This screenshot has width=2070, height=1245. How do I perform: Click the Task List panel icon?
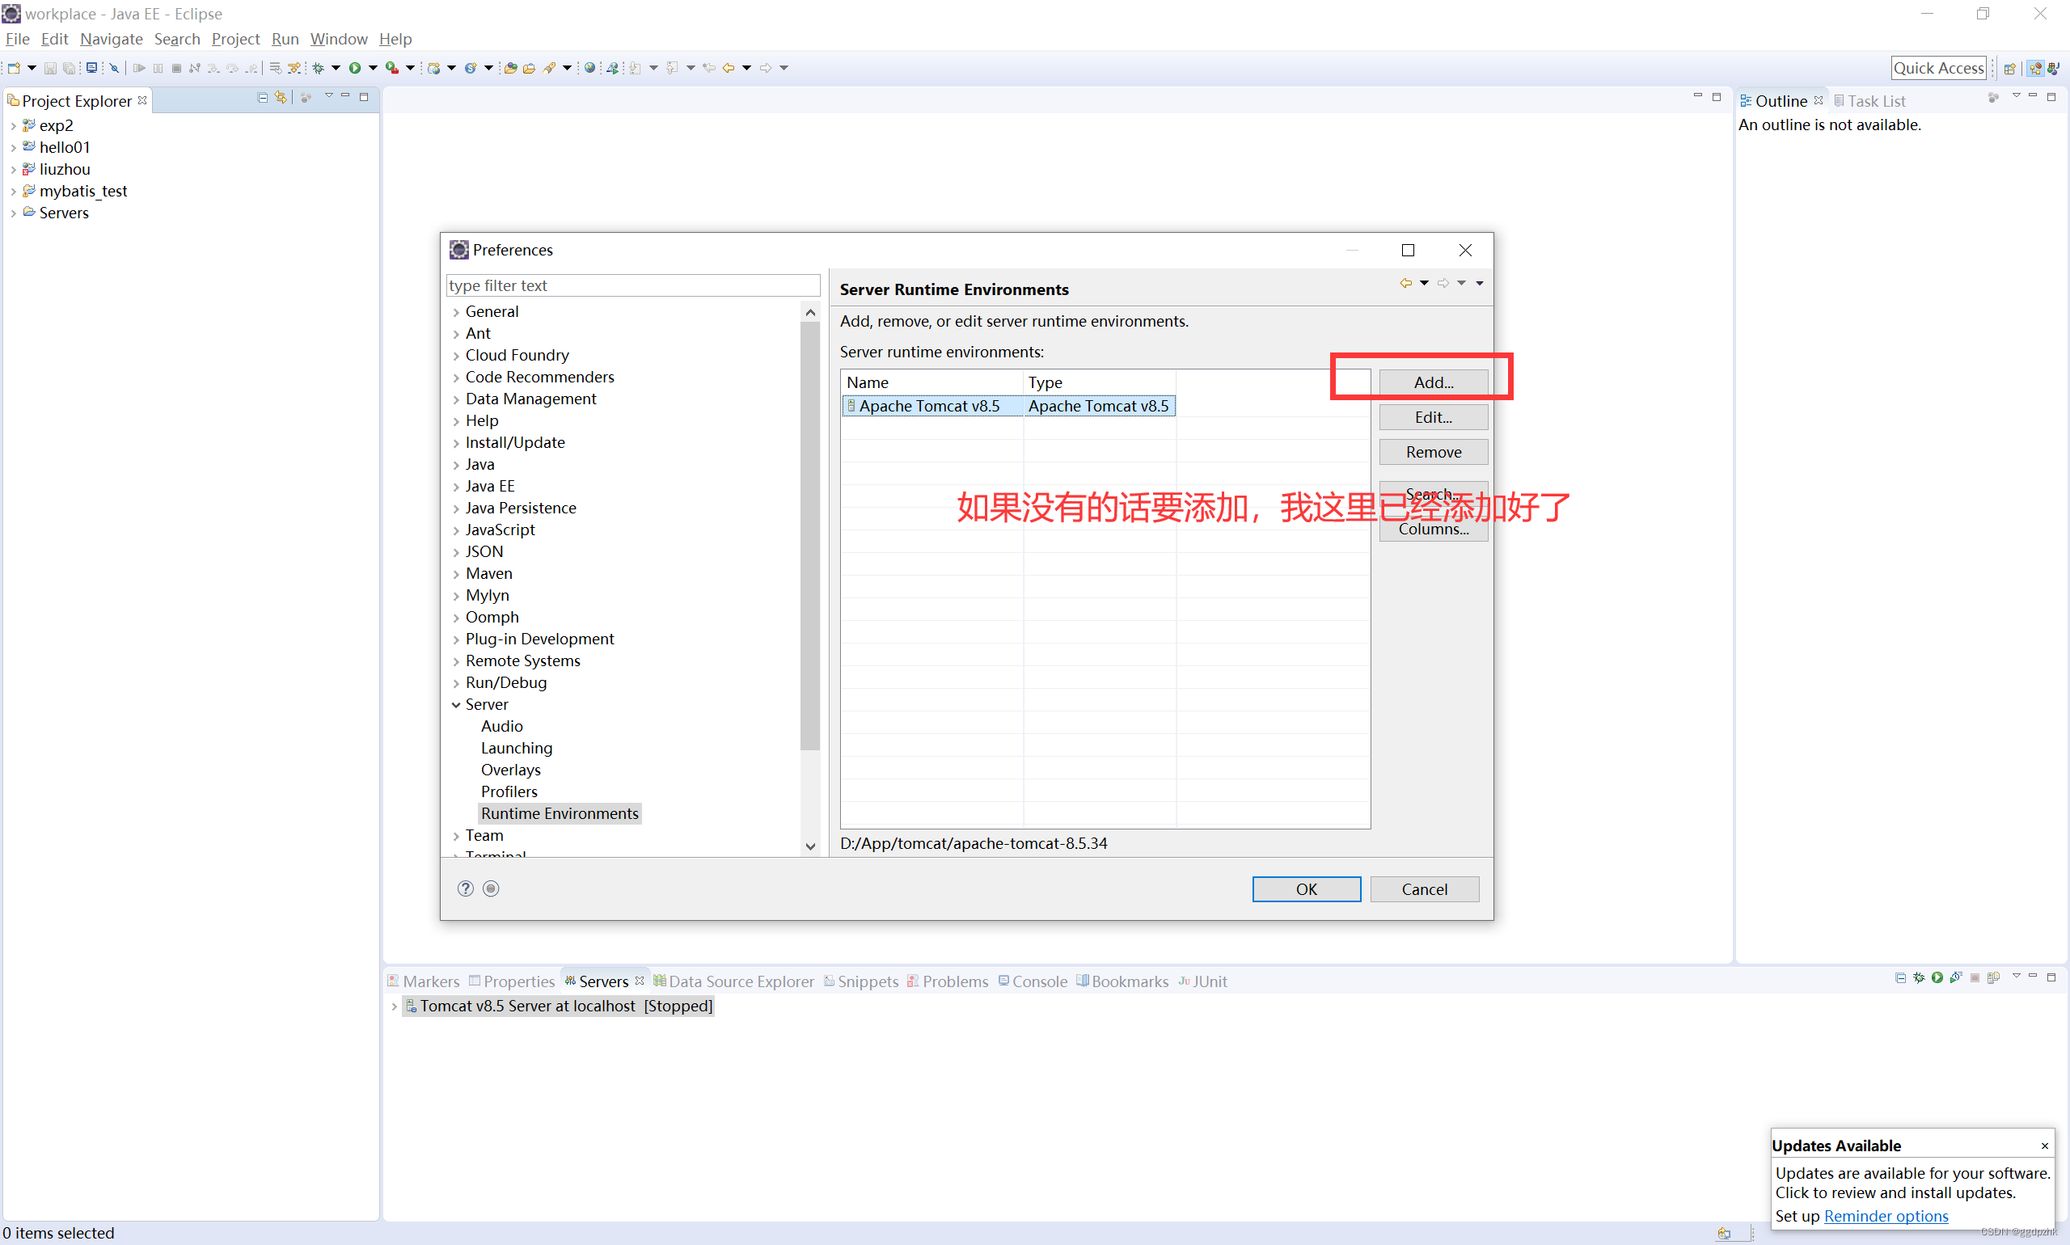point(1836,99)
